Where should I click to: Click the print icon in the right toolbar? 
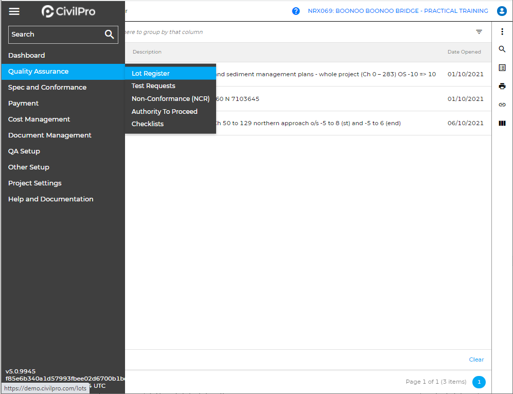pyautogui.click(x=502, y=86)
